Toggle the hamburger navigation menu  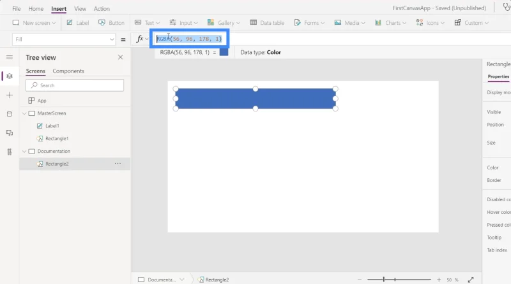tap(10, 57)
